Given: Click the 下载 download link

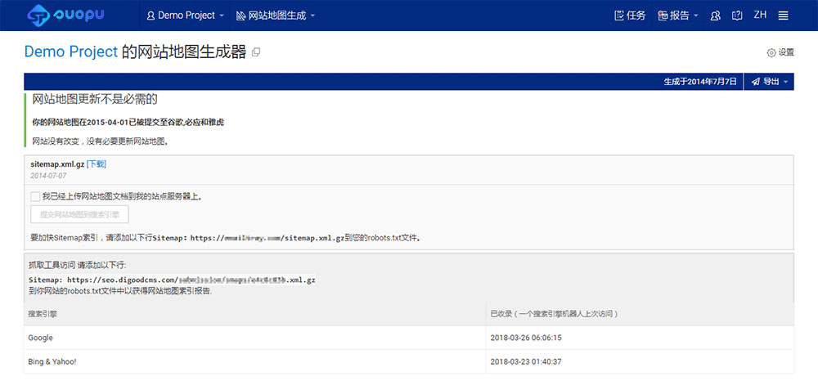Looking at the screenshot, I should [x=96, y=164].
